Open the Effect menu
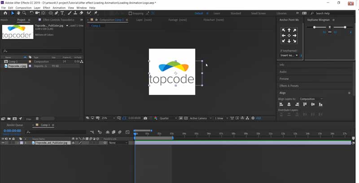Viewport: 359px width, 183px height. (47, 8)
